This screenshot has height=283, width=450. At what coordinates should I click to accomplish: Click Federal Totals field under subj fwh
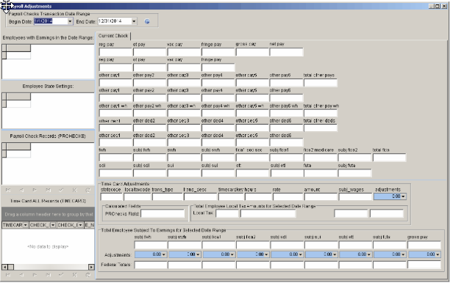pyautogui.click(x=151, y=265)
